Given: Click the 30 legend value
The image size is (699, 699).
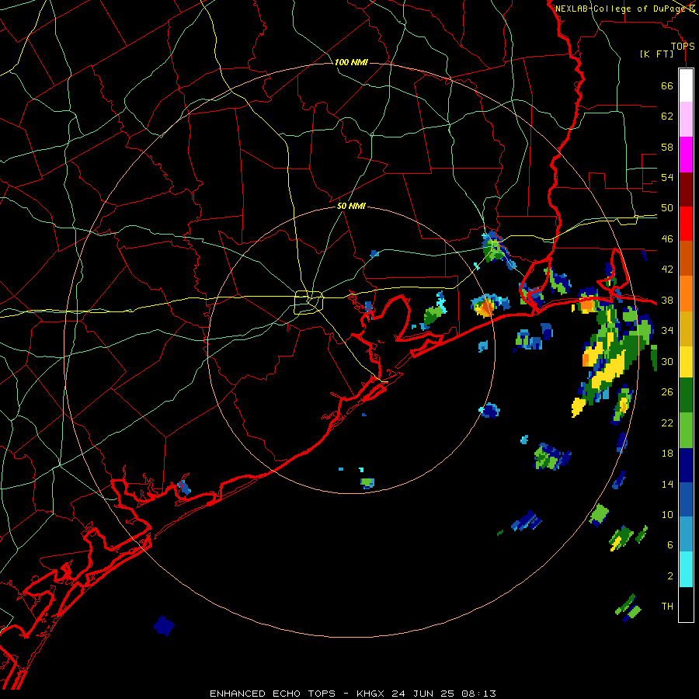Looking at the screenshot, I should (x=667, y=361).
